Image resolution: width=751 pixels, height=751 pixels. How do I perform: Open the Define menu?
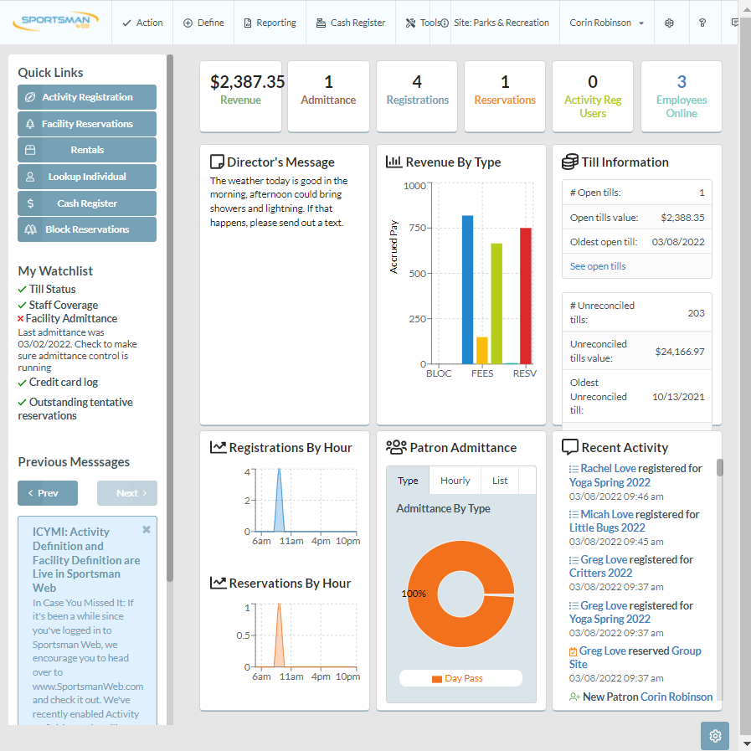coord(203,23)
